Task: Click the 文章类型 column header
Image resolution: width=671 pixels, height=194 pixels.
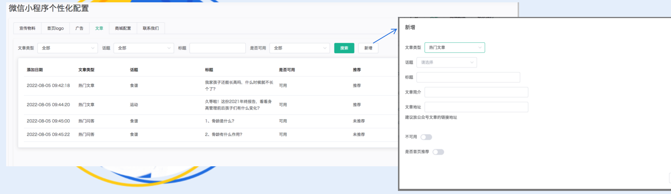Action: coord(86,70)
